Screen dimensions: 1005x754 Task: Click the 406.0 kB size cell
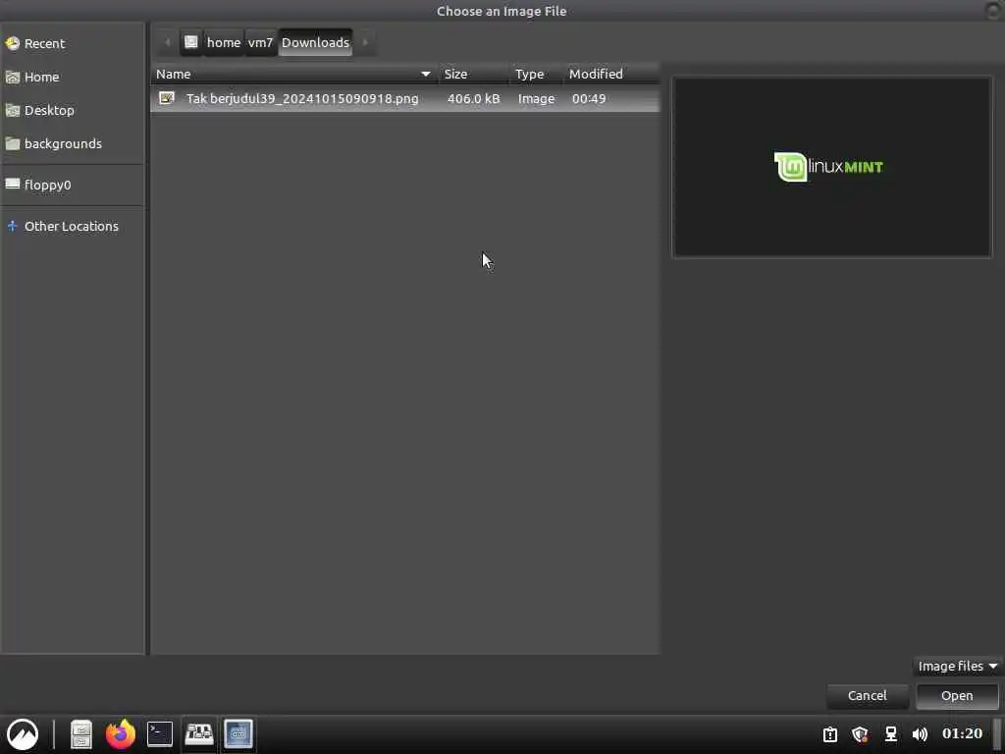click(x=474, y=99)
